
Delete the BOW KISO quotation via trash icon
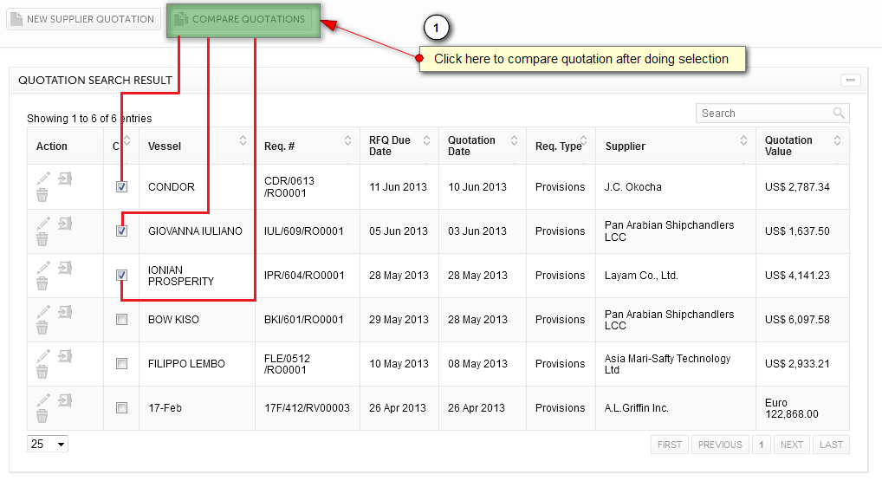42,328
